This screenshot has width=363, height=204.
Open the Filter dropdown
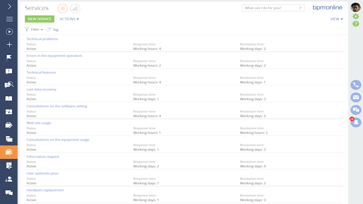(34, 29)
